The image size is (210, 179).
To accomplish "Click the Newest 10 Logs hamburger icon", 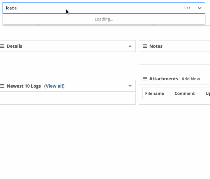I will click(x=2, y=86).
